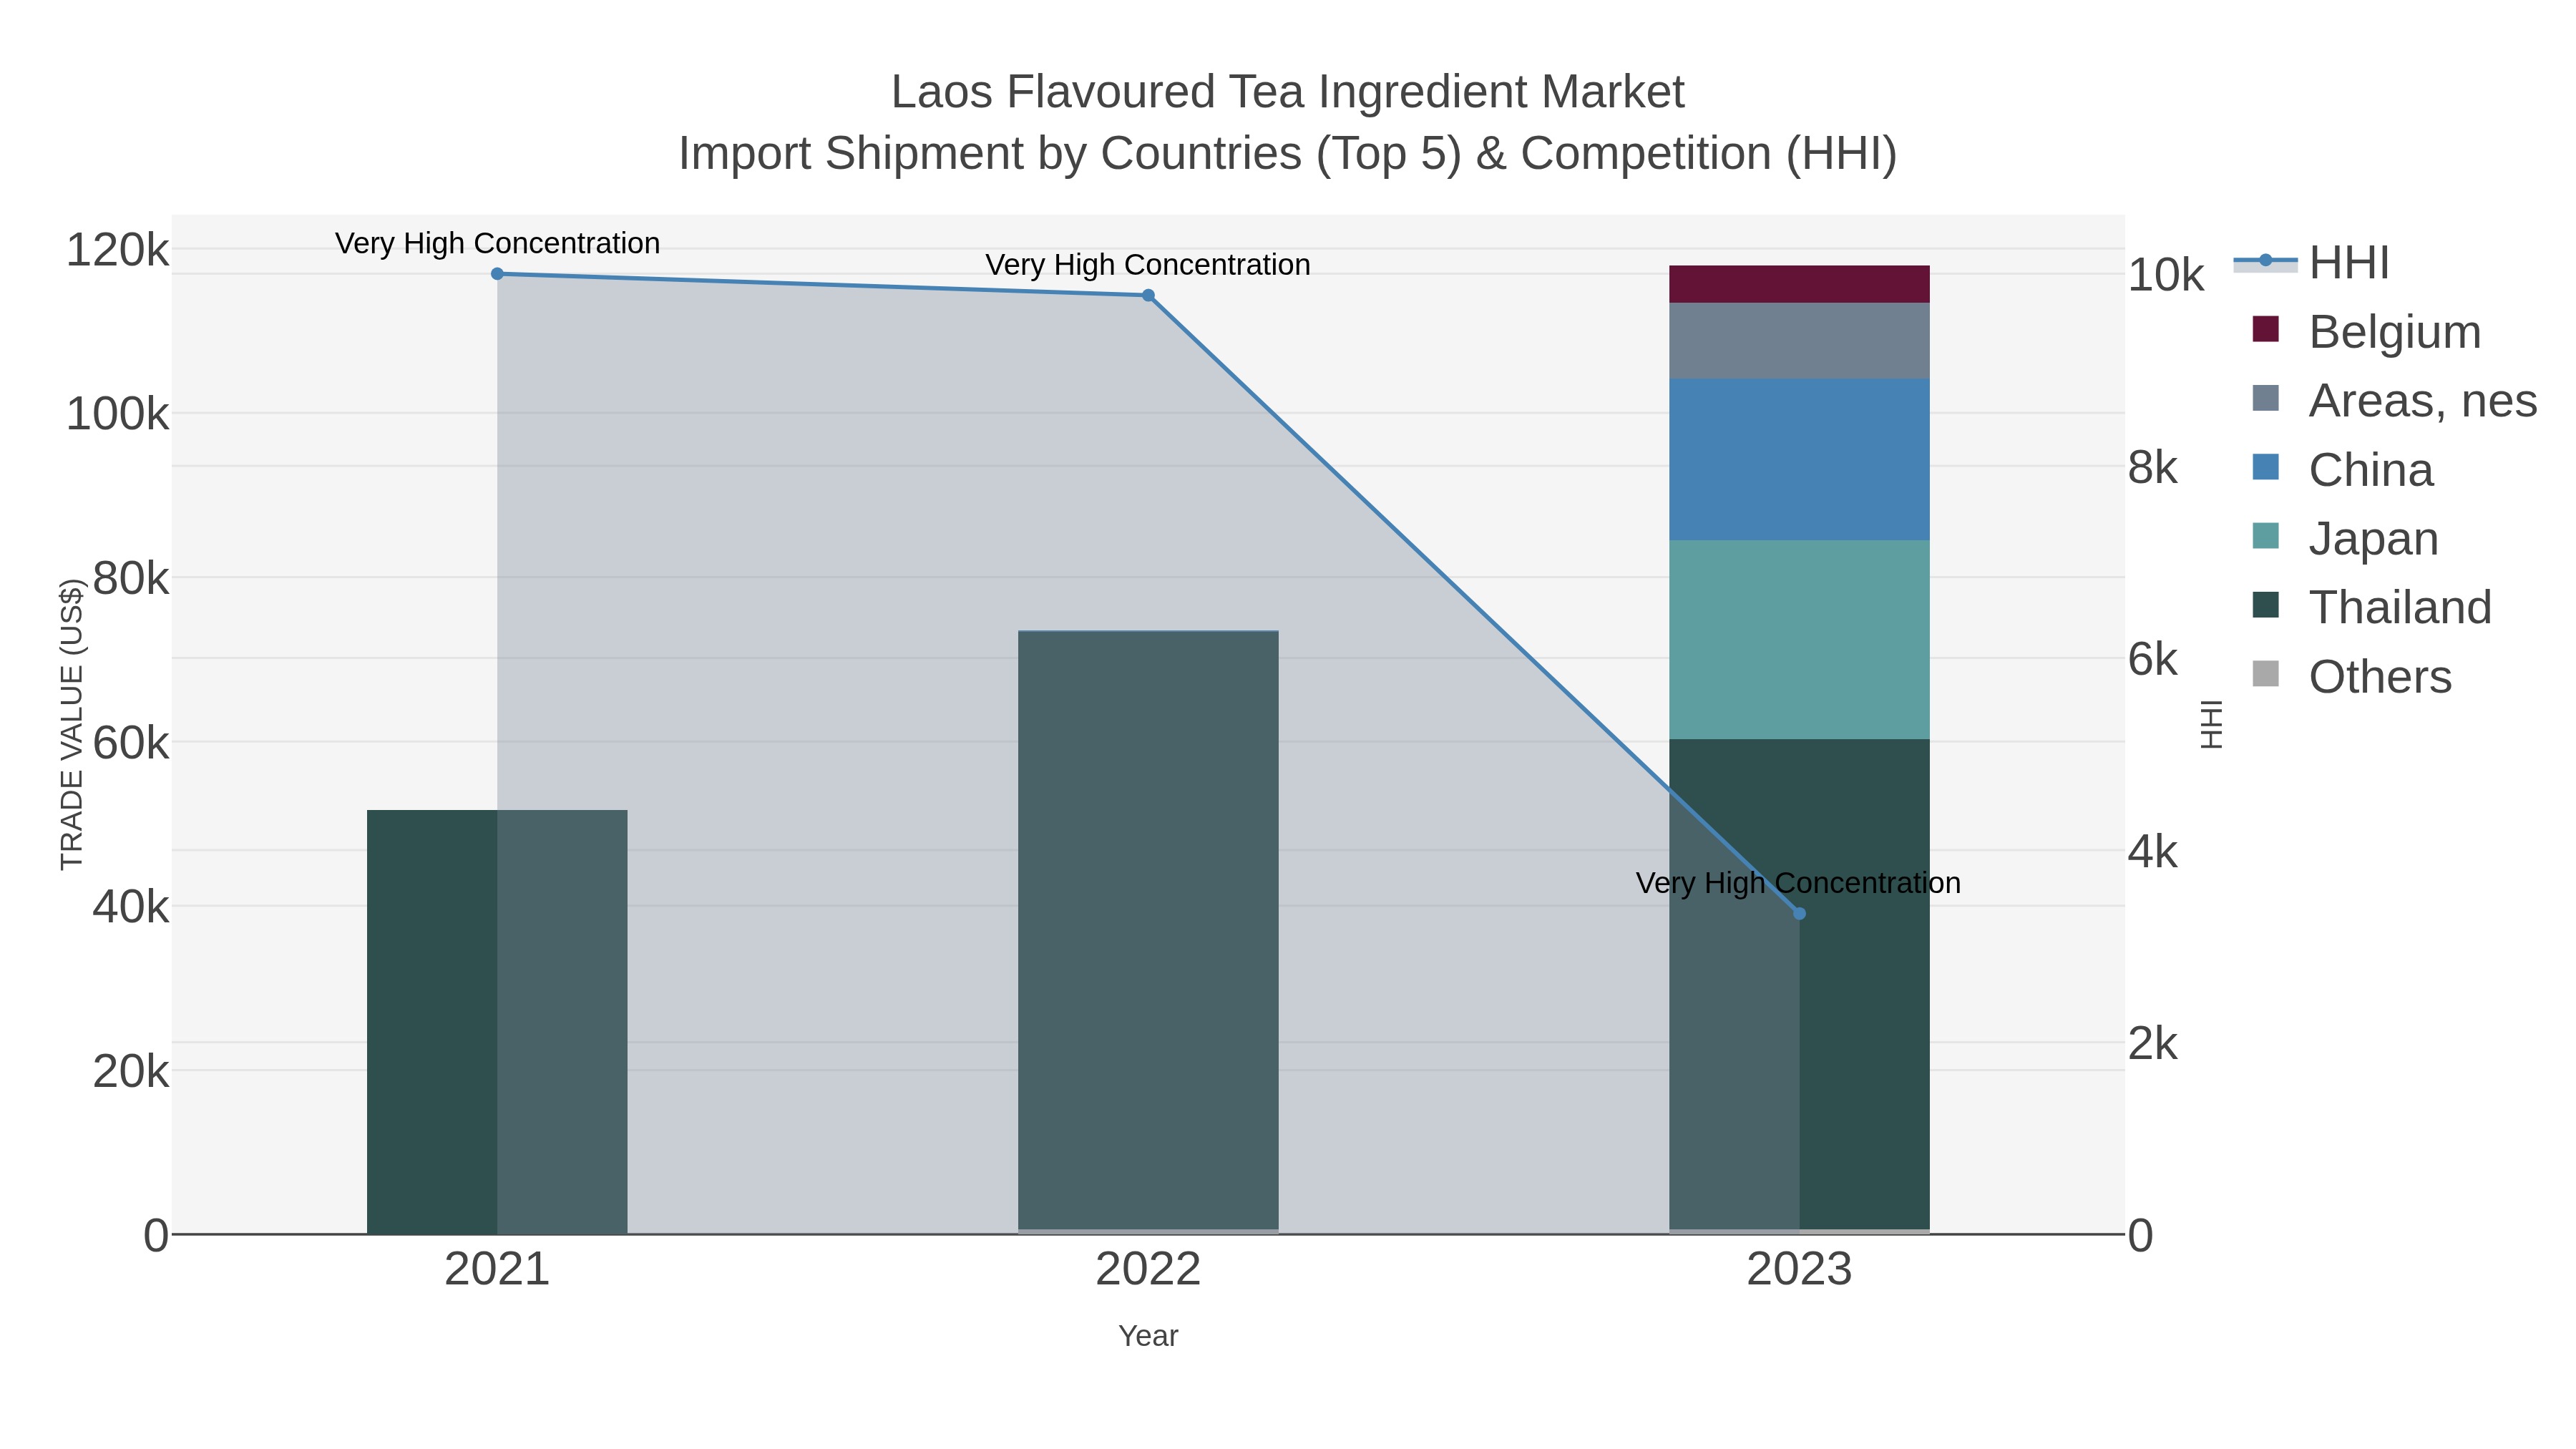Click the 2023 x-axis label
Screen dimensions: 2576x1449
click(1799, 1270)
